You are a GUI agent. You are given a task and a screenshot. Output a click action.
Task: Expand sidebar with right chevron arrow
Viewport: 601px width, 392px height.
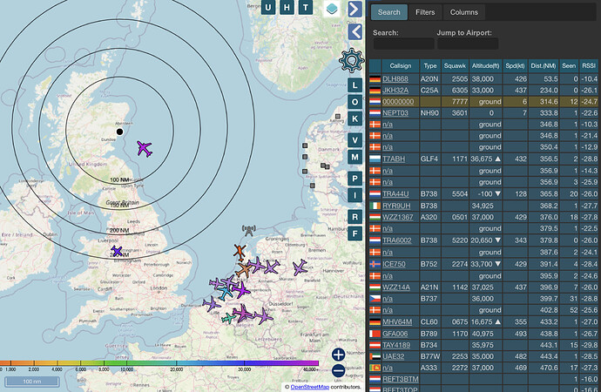(x=355, y=9)
